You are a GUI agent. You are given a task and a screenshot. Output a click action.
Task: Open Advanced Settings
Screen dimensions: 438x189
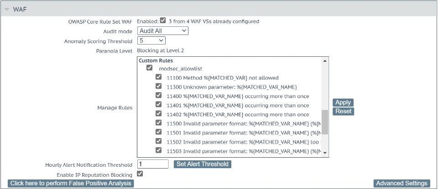tap(401, 184)
